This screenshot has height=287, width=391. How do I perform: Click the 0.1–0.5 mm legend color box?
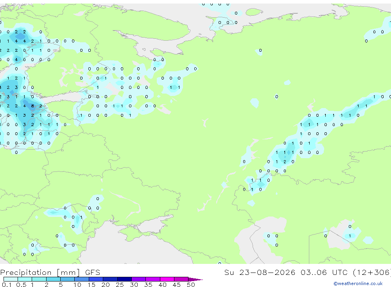pyautogui.click(x=11, y=279)
